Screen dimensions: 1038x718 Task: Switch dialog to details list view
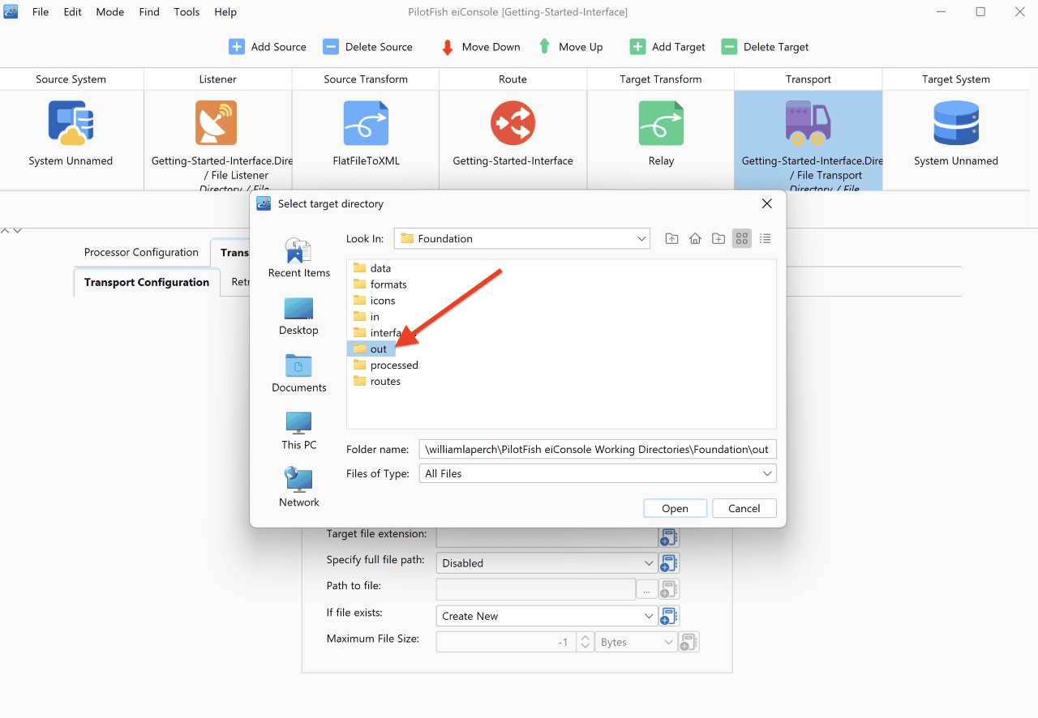pos(765,238)
